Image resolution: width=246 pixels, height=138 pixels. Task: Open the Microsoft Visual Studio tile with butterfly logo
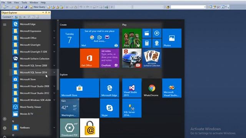pos(172,88)
